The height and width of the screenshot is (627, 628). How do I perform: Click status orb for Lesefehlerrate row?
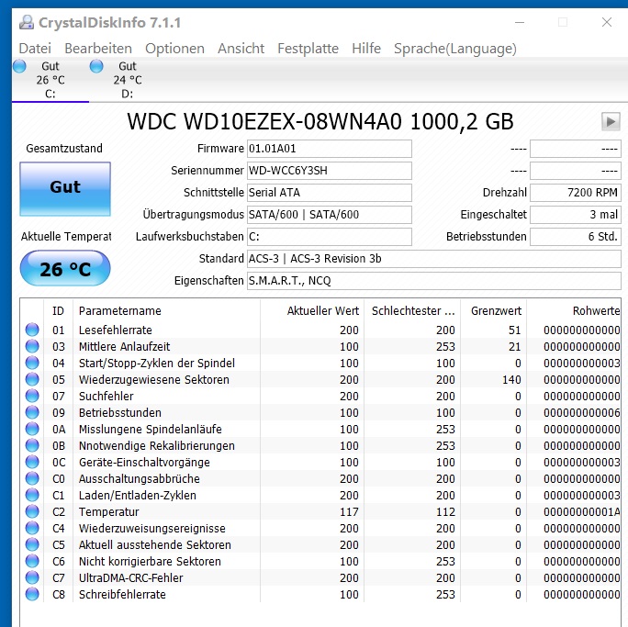[x=32, y=330]
